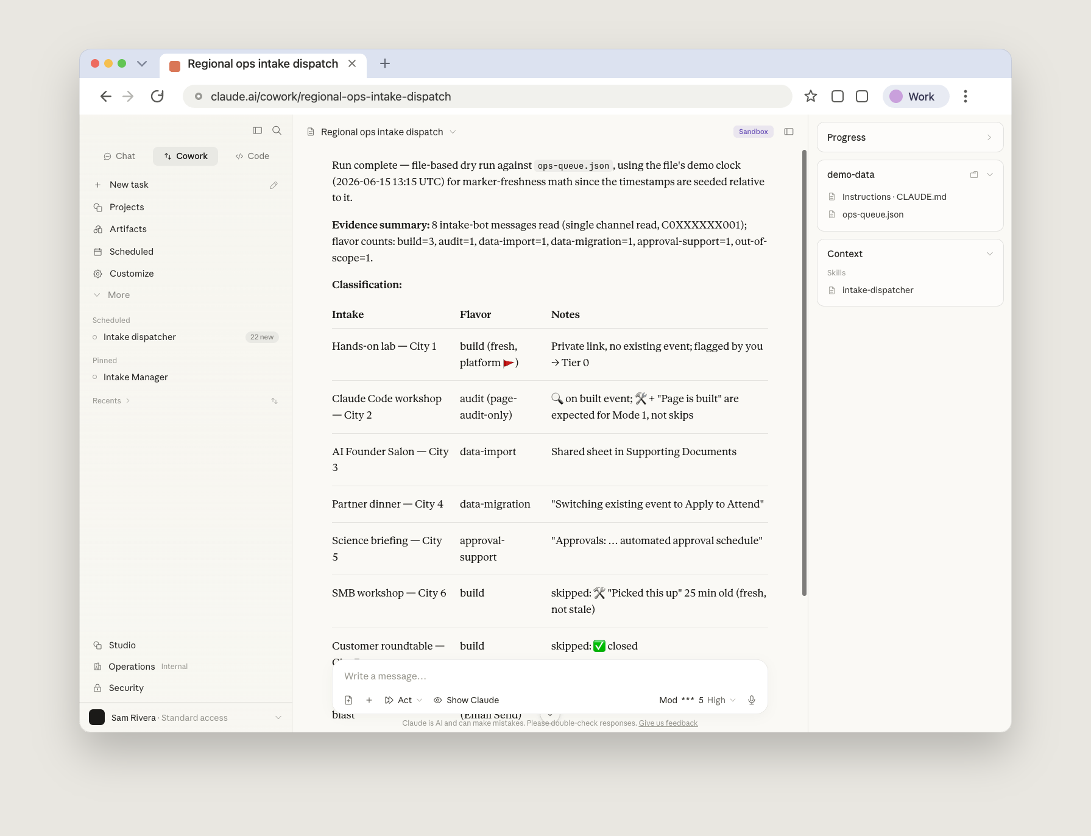1091x836 pixels.
Task: Collapse the Context panel
Action: point(990,254)
